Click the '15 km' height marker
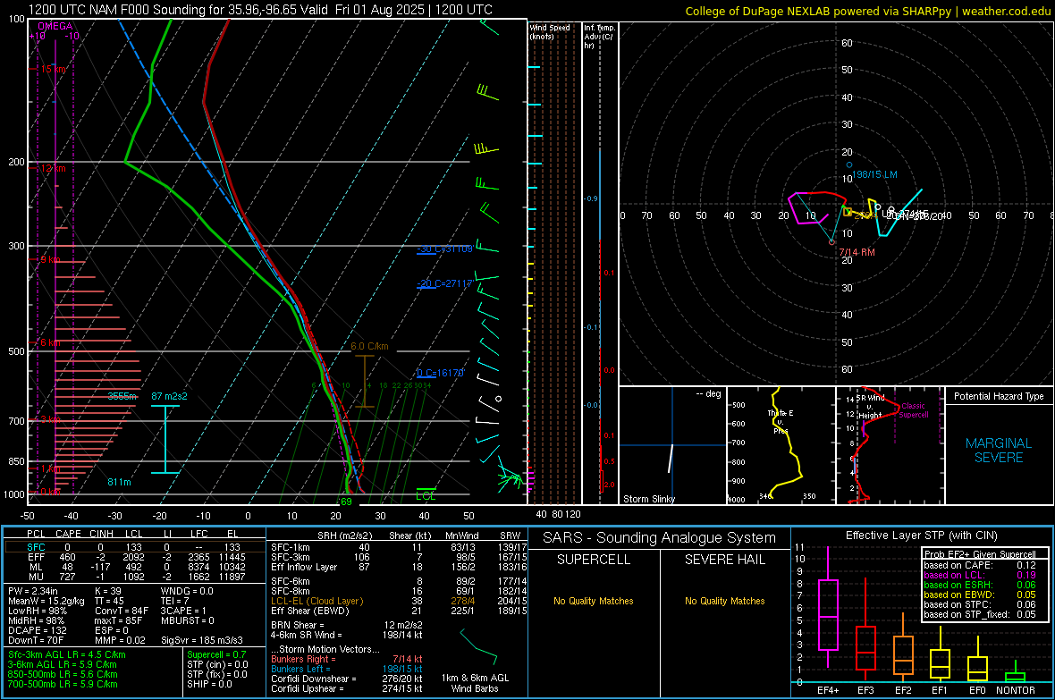Viewport: 1055px width, 700px height. [x=53, y=70]
